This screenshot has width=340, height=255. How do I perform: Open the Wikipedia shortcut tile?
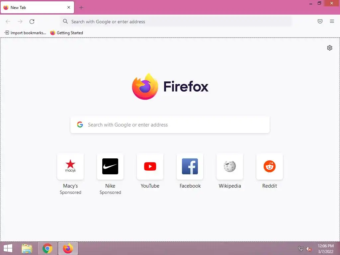click(230, 166)
